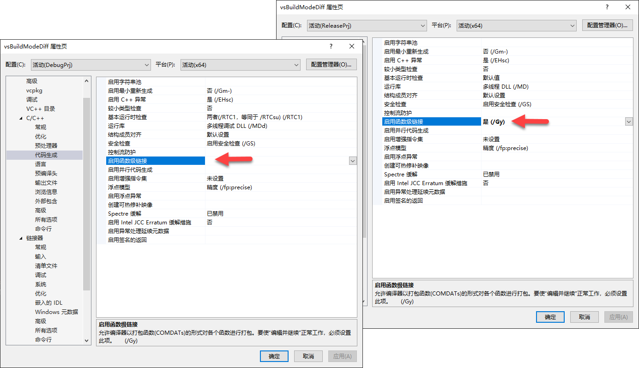This screenshot has height=368, width=639.
Task: Click 取消 on the DebugPrj dialog
Action: coord(308,356)
